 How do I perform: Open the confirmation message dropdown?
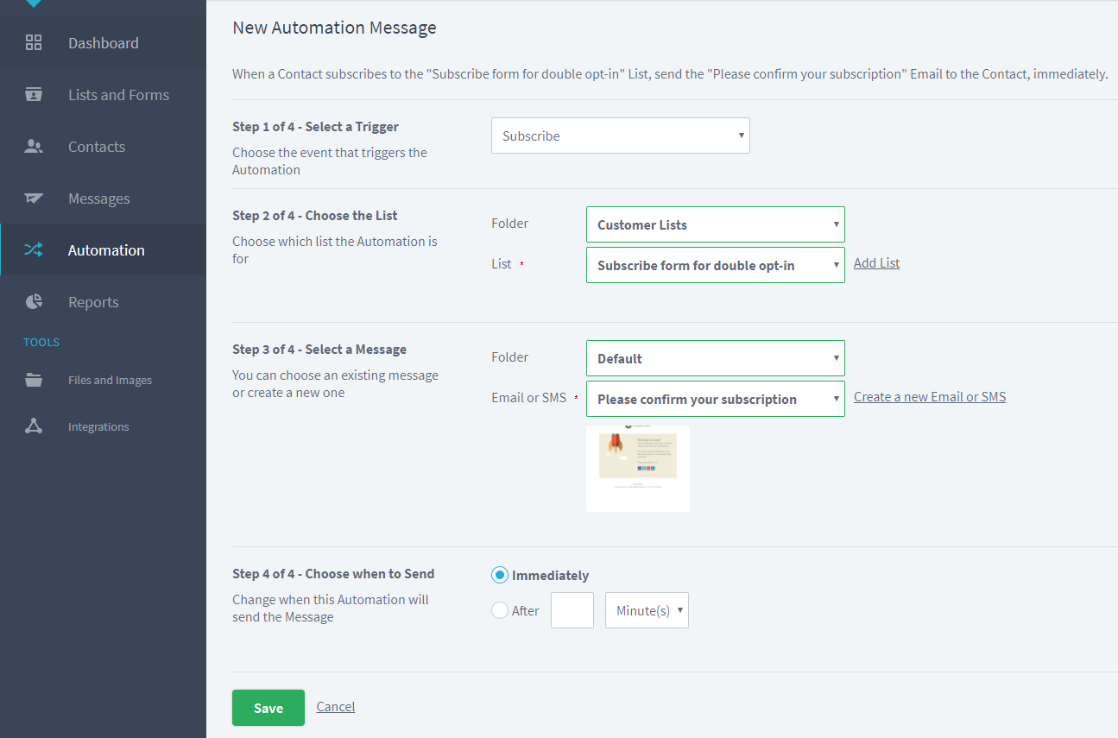pos(715,399)
